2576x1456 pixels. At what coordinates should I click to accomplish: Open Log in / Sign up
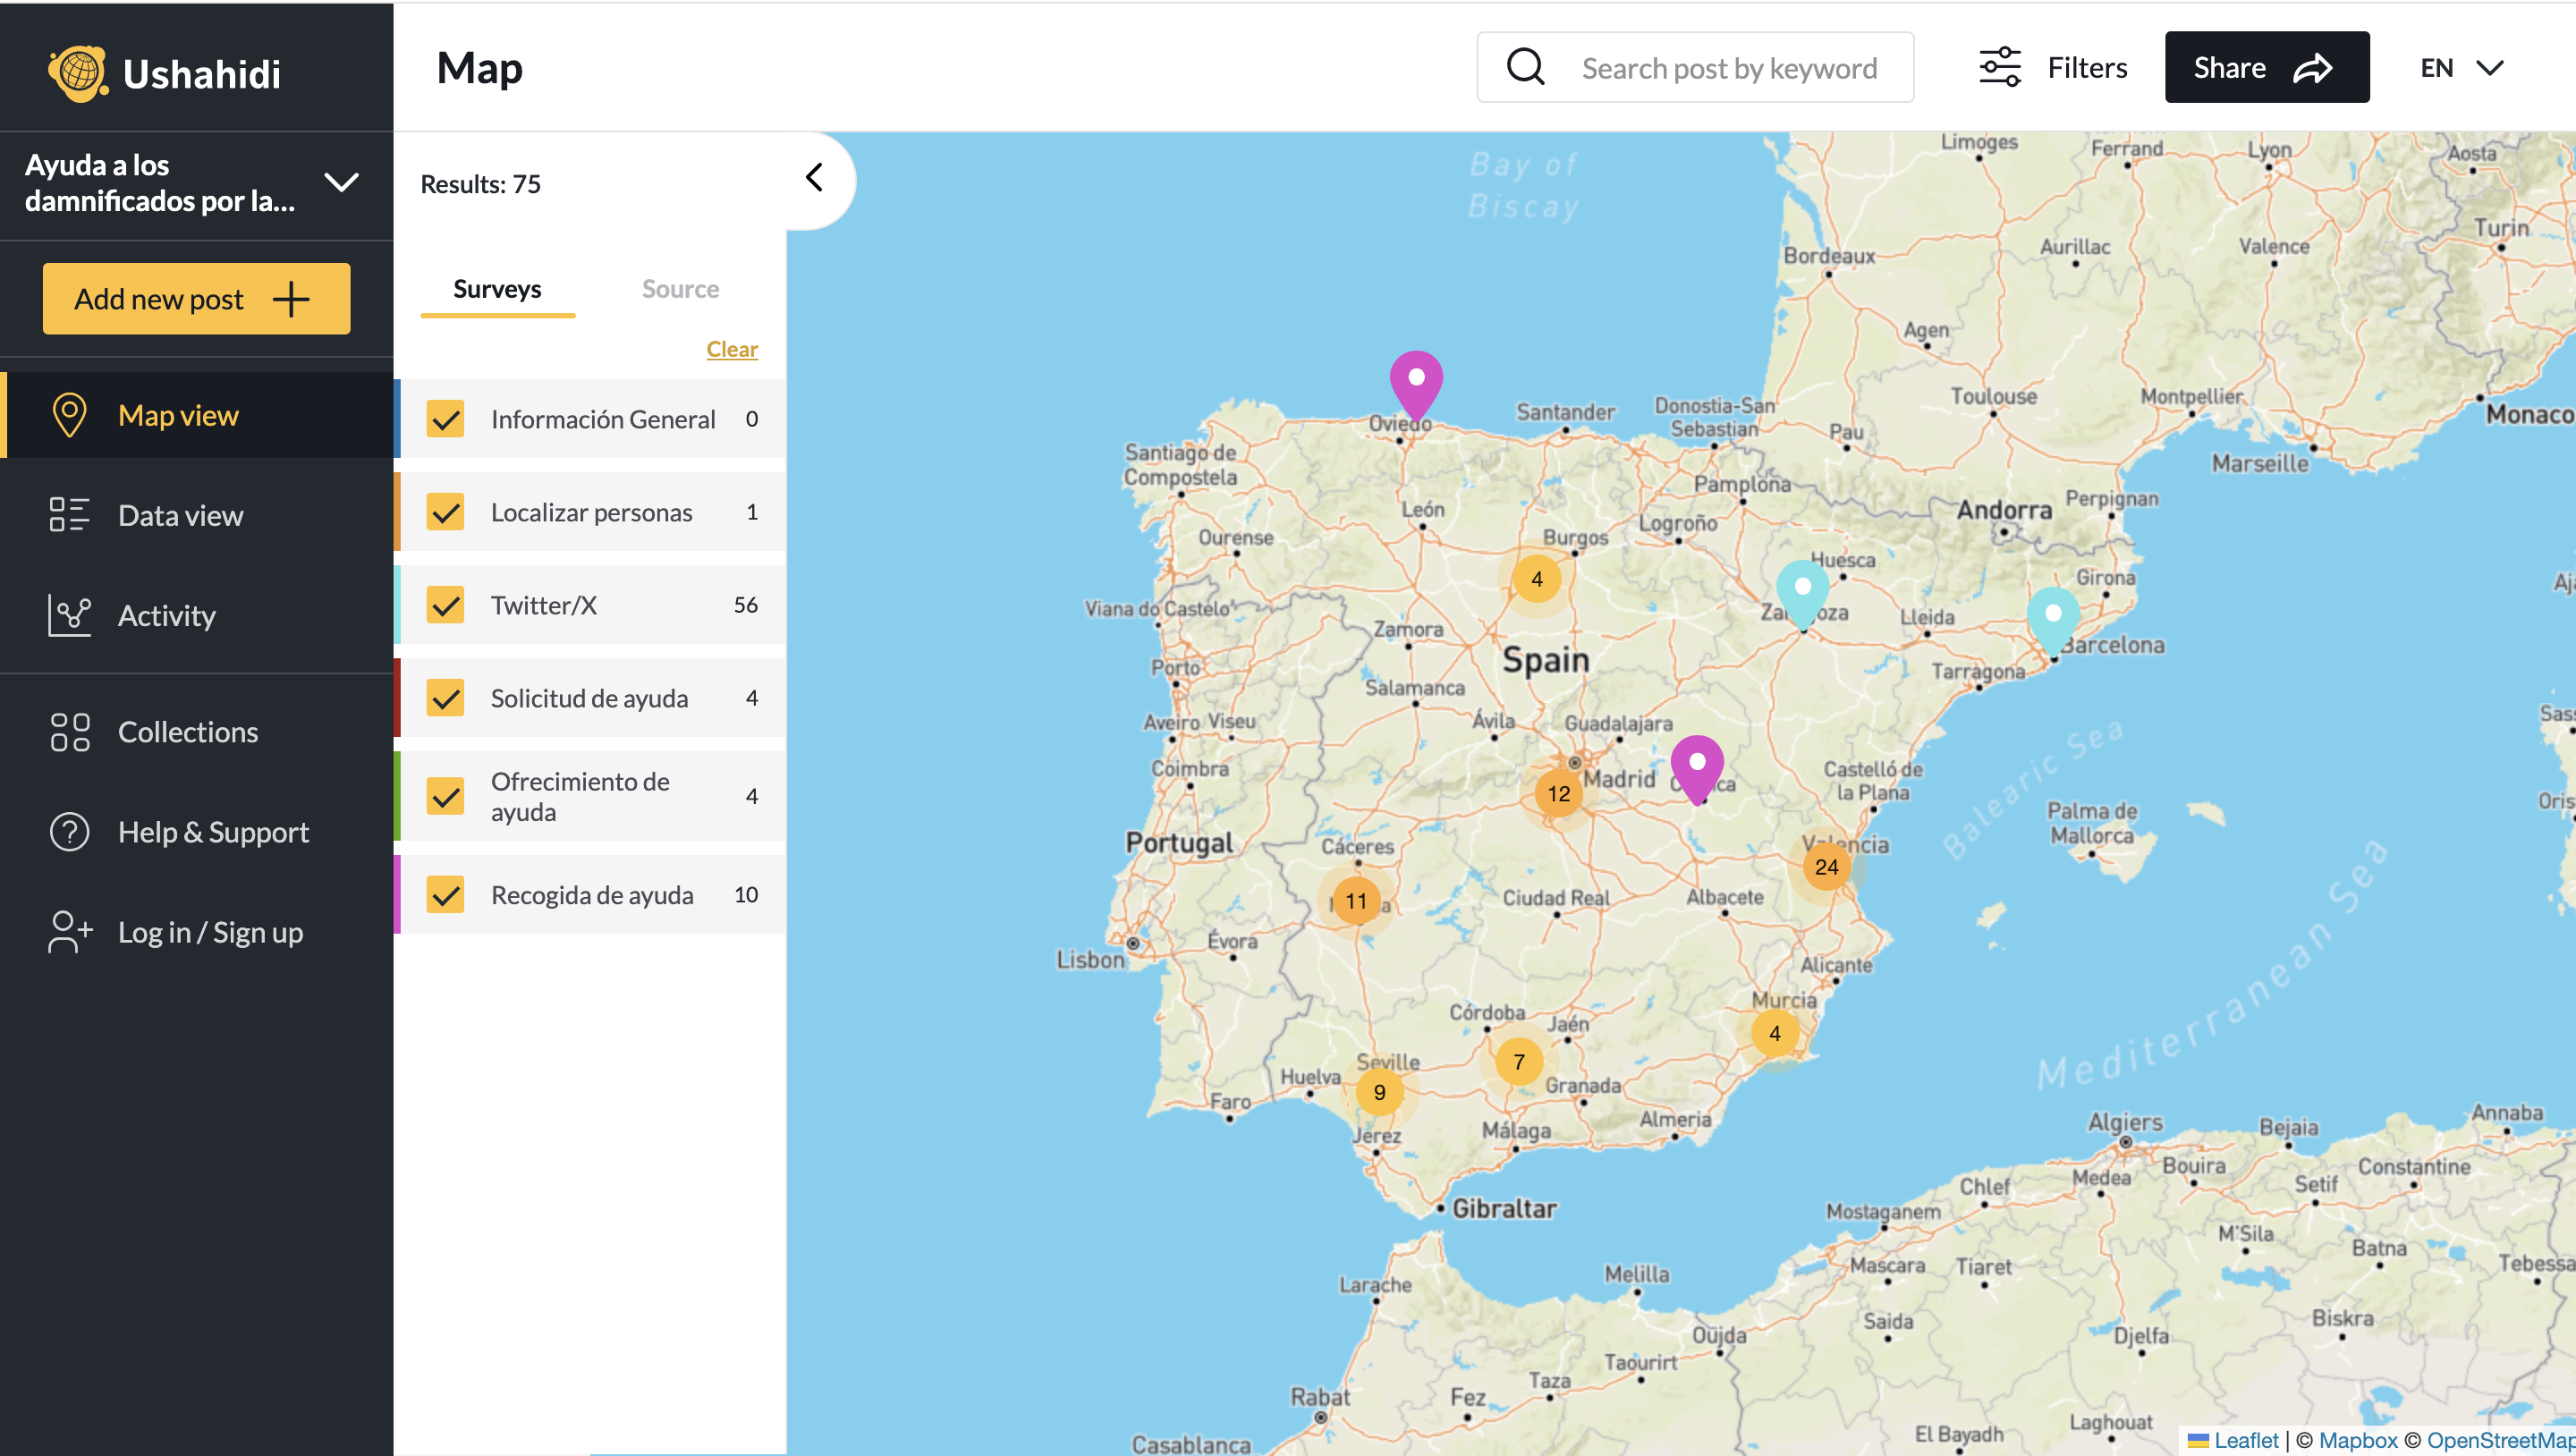tap(197, 932)
